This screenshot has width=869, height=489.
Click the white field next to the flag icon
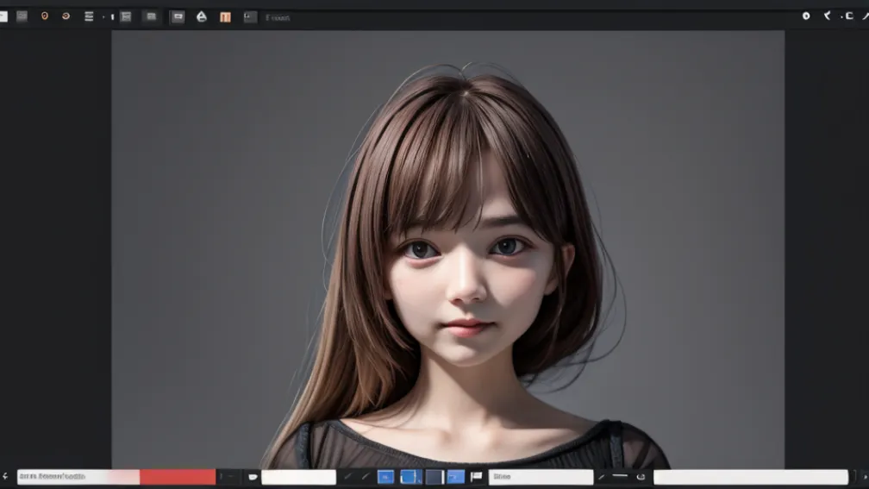click(x=541, y=477)
